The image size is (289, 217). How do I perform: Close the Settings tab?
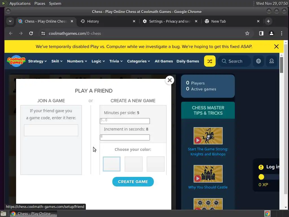pyautogui.click(x=196, y=21)
